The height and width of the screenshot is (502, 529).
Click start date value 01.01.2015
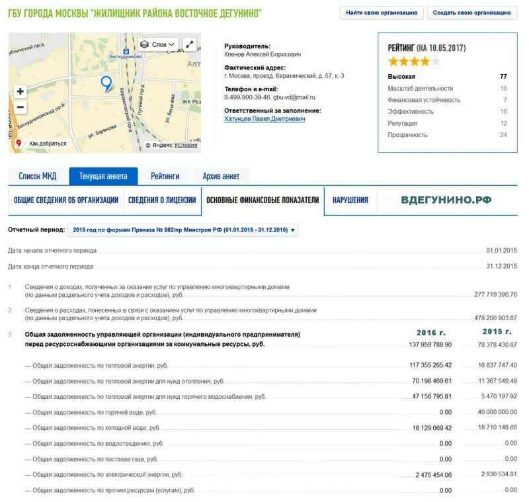(501, 250)
